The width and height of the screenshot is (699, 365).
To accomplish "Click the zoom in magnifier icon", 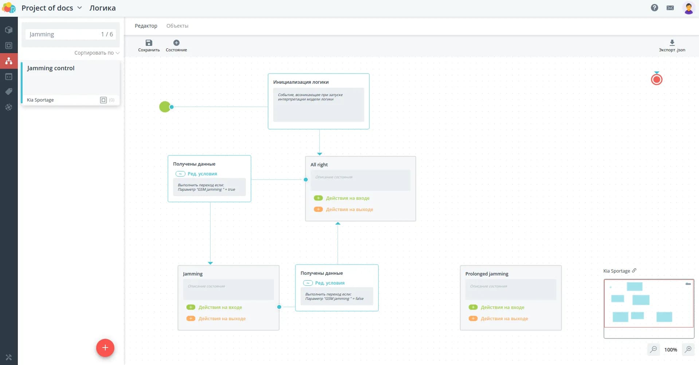I will (688, 349).
